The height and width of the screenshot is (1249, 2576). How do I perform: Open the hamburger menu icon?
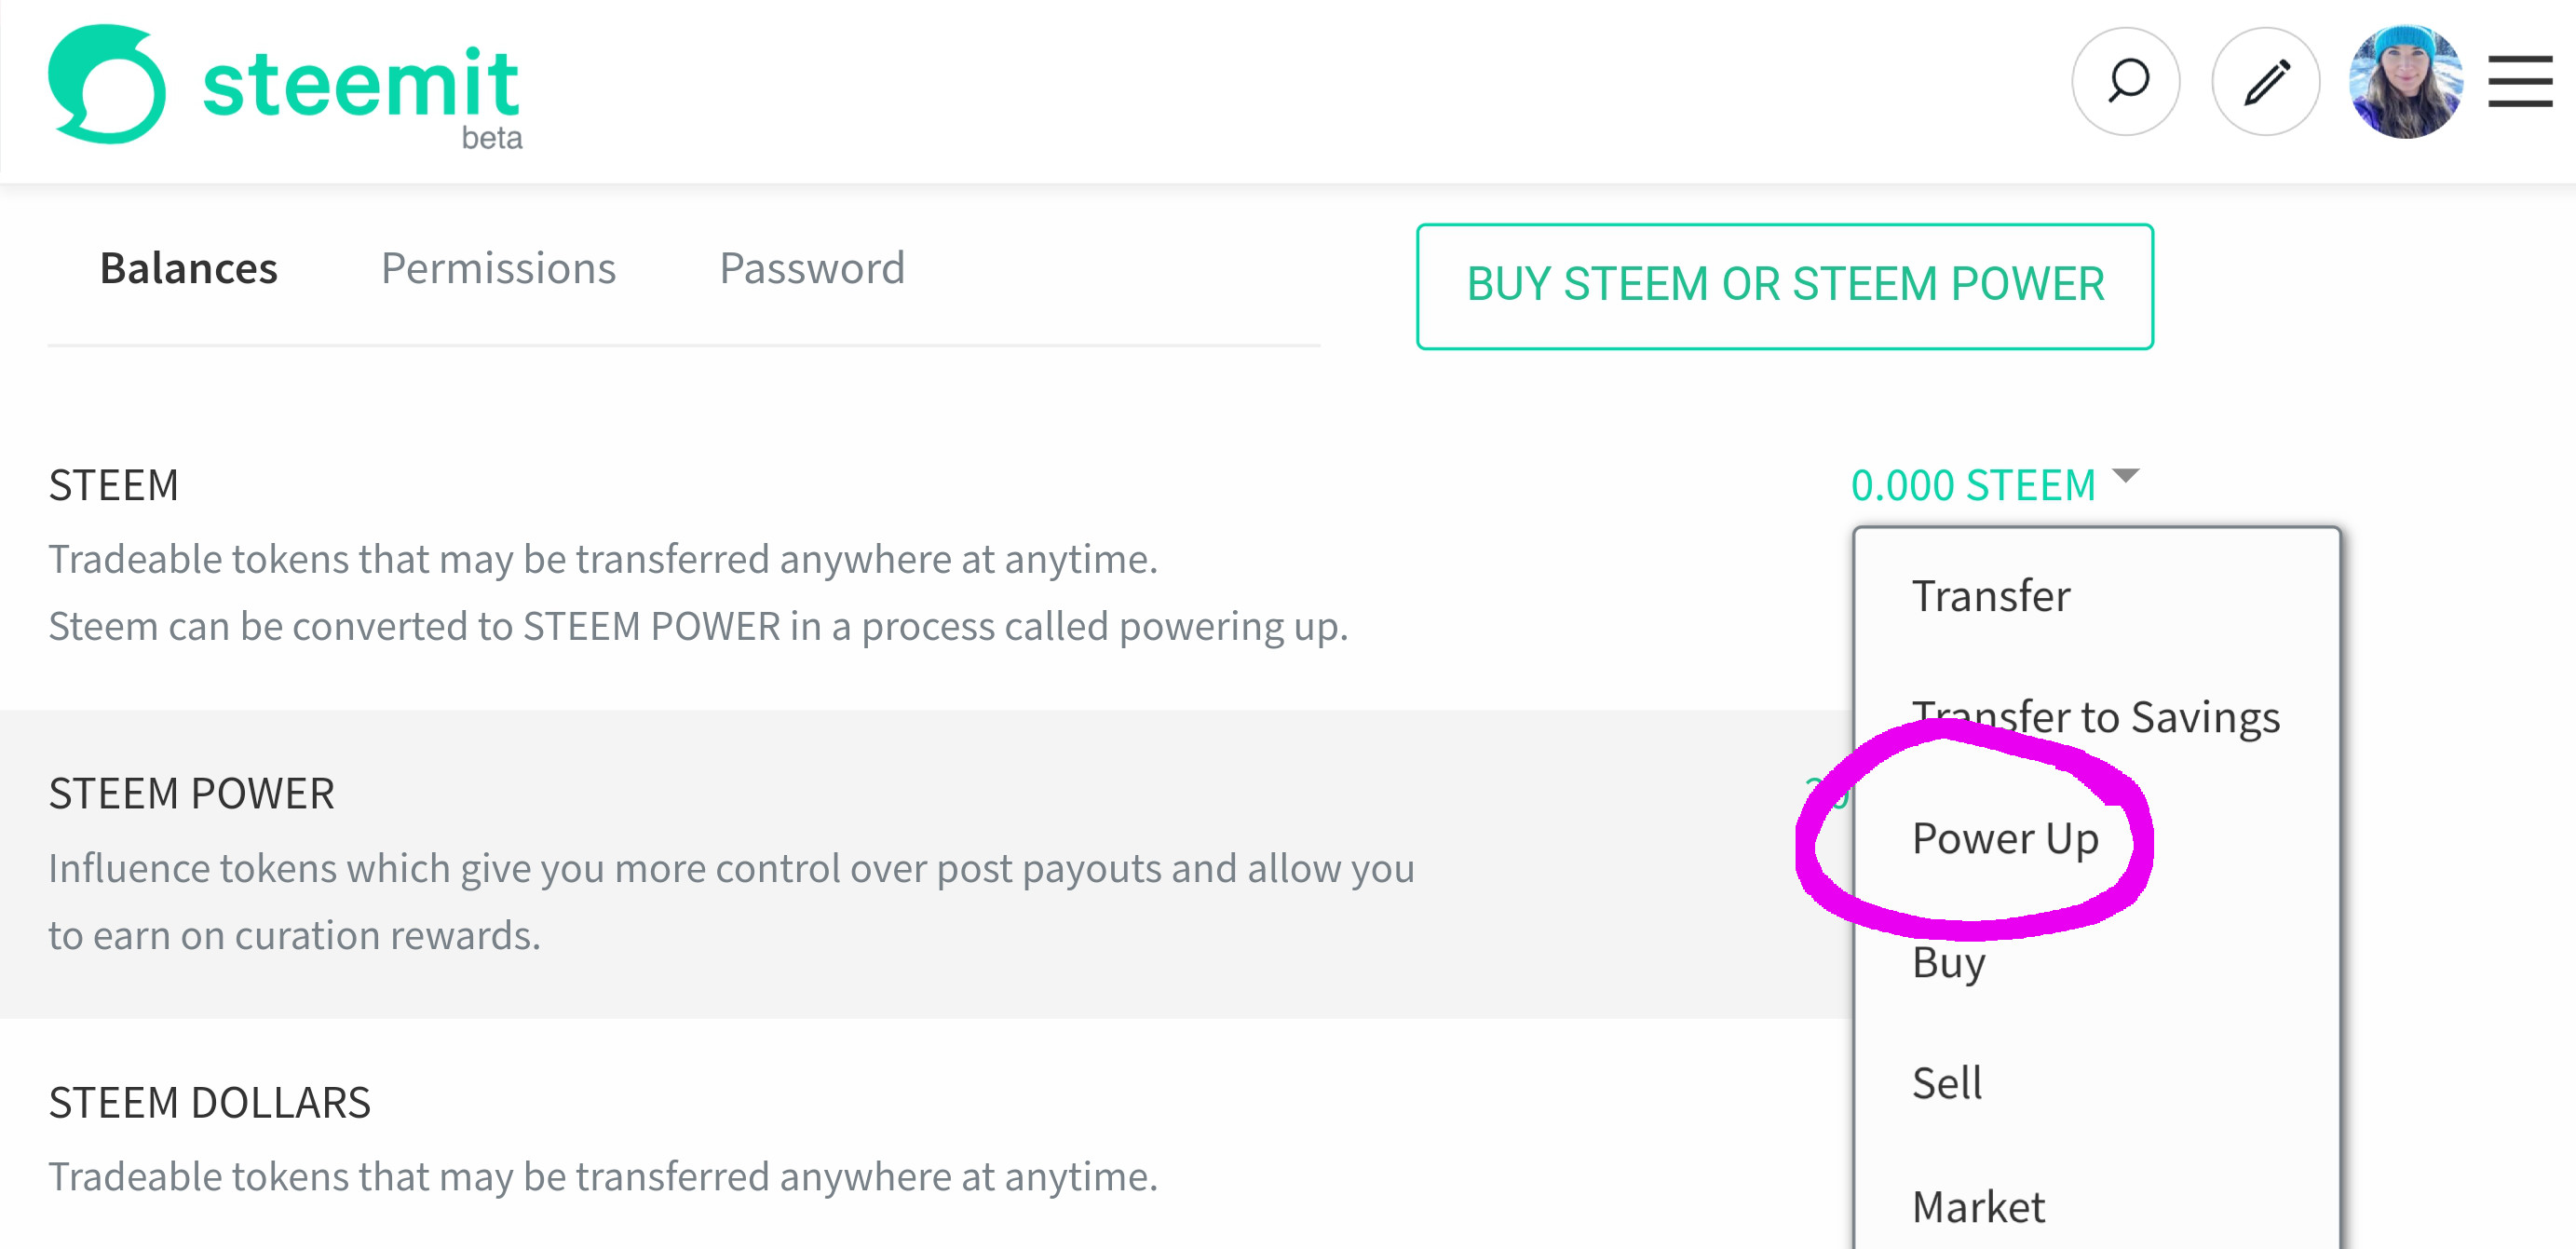2520,82
